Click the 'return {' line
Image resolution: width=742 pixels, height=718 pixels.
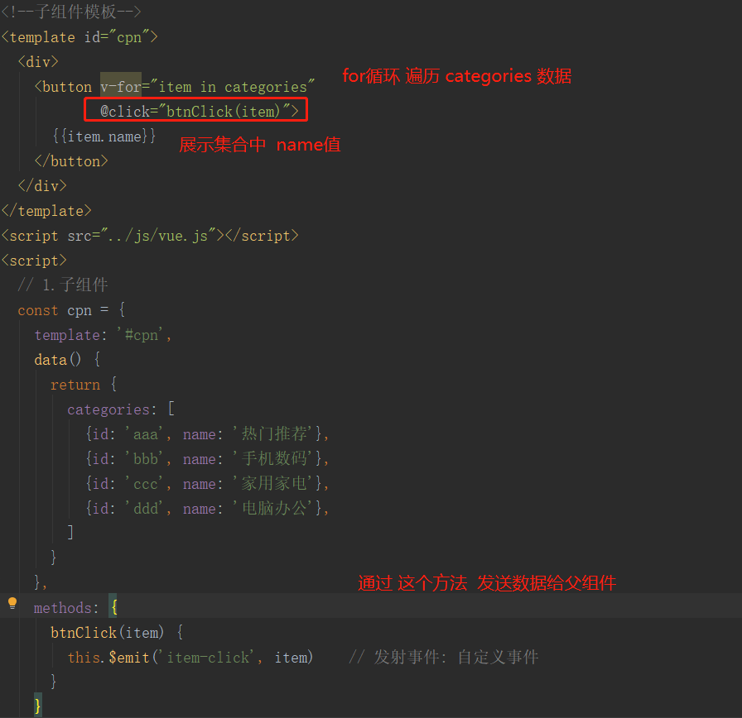pos(84,385)
